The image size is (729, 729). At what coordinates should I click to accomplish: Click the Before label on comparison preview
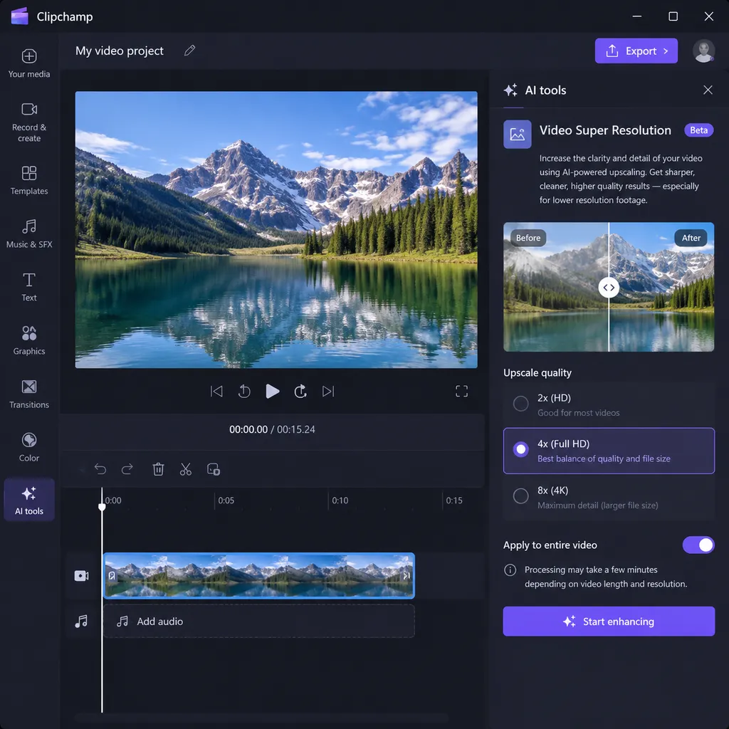(528, 238)
